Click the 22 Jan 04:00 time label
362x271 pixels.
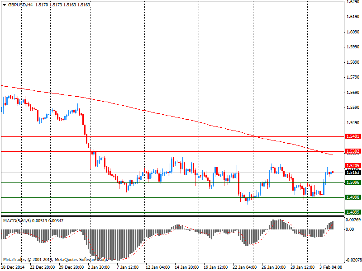click(244, 267)
